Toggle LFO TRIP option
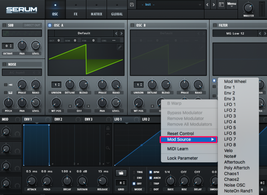This screenshot has width=267, height=195. 150,184
